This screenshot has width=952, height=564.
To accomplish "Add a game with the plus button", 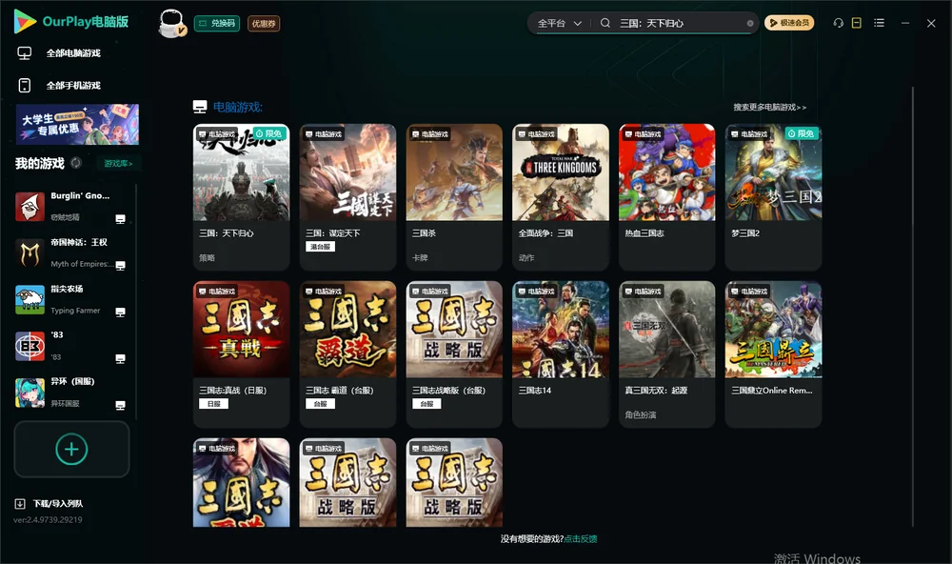I will point(71,449).
